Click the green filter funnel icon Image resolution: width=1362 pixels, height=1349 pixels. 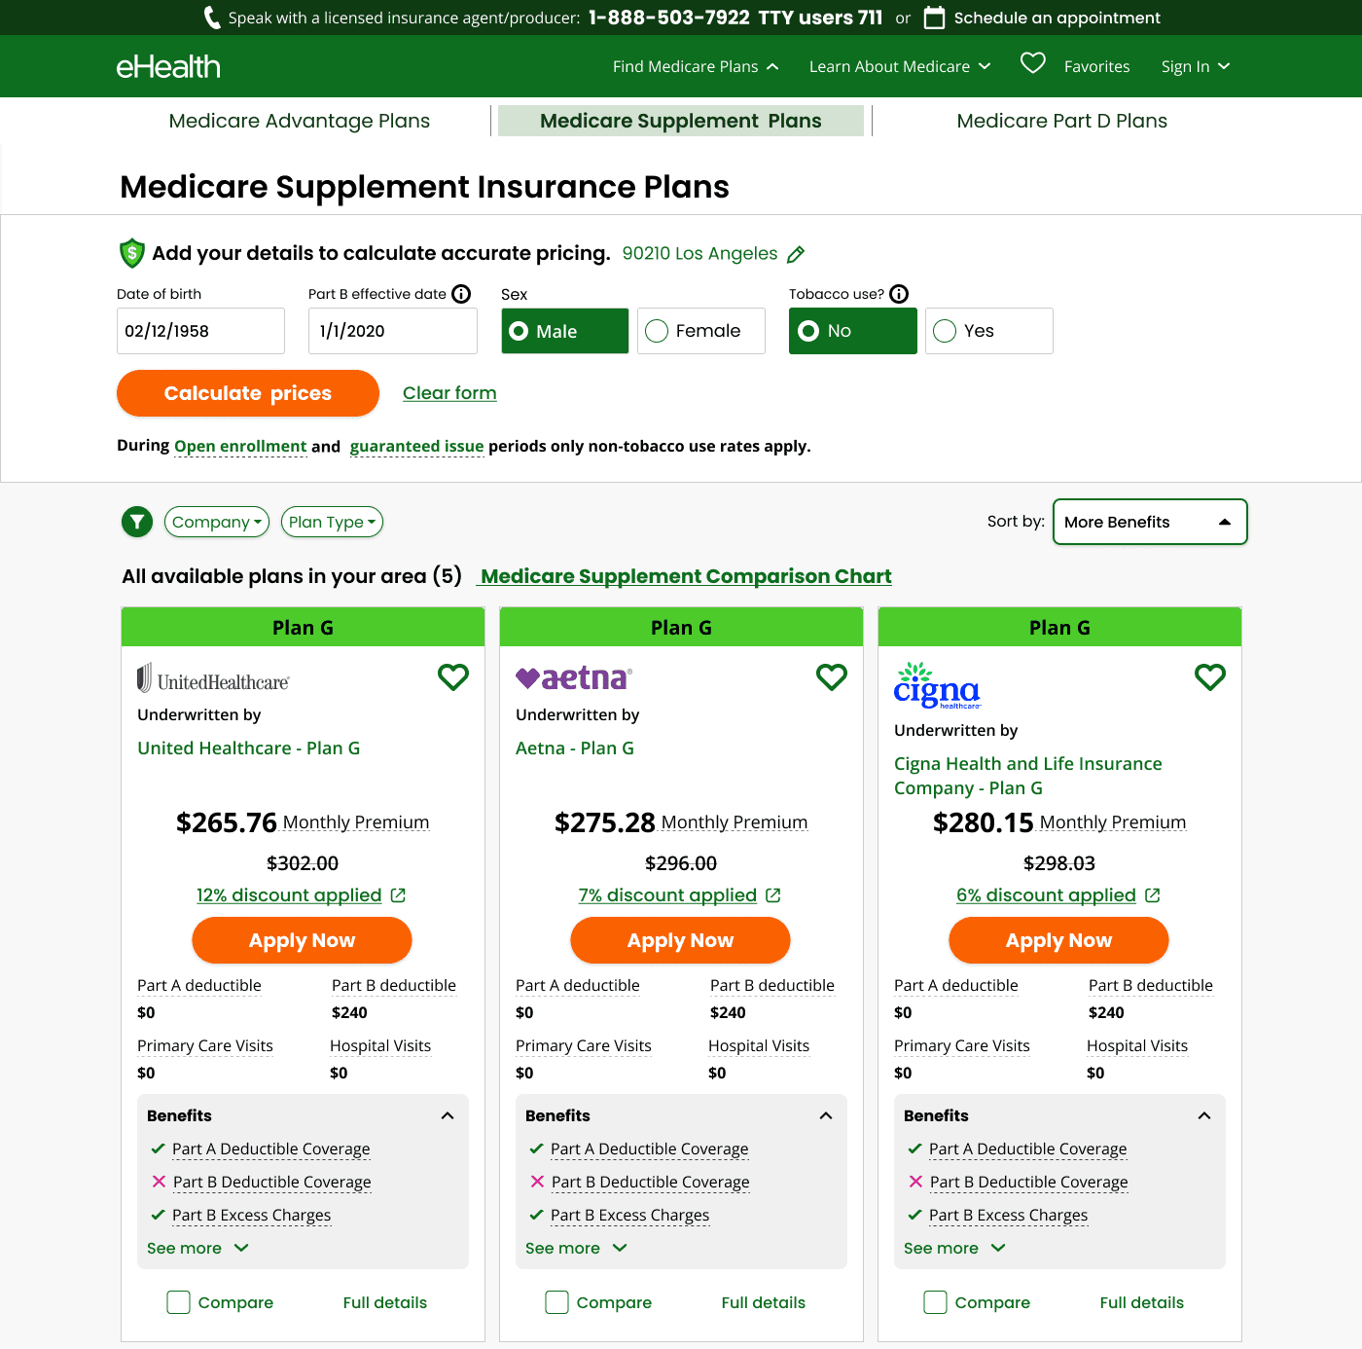click(x=137, y=522)
